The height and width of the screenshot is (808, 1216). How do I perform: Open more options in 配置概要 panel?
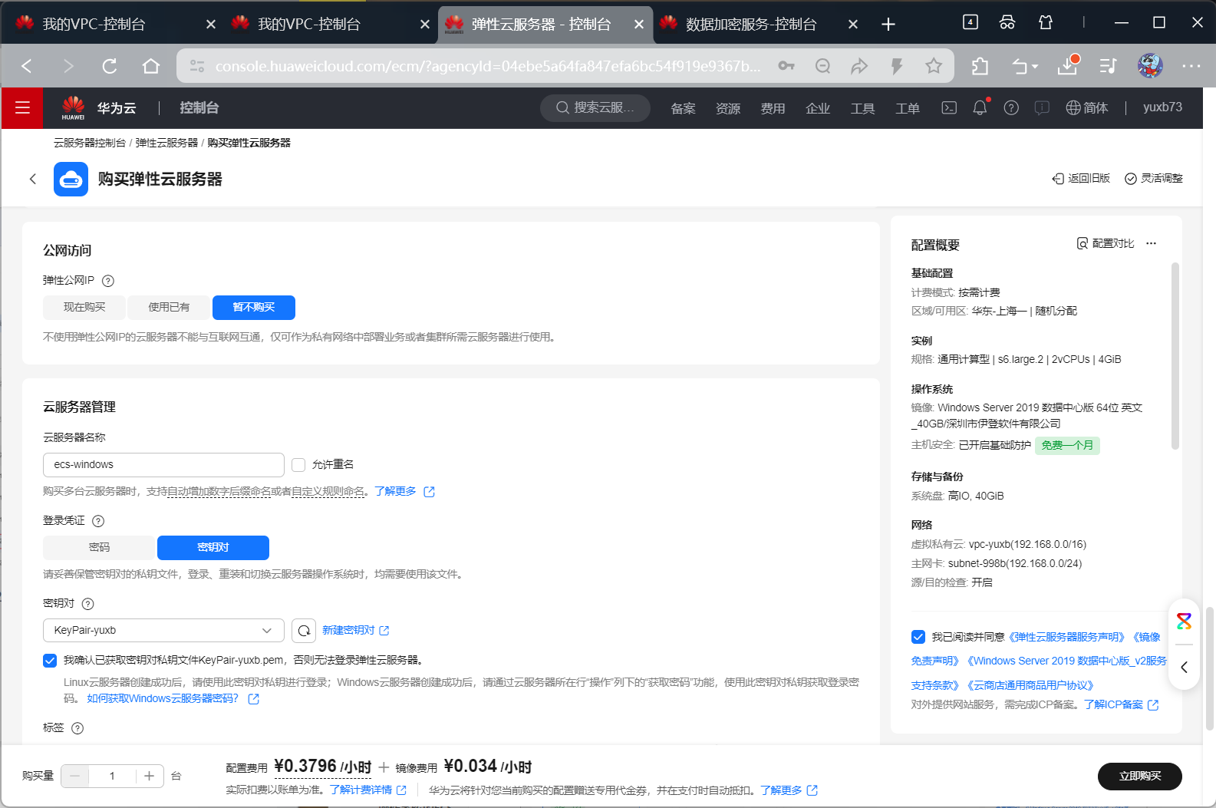(x=1151, y=243)
